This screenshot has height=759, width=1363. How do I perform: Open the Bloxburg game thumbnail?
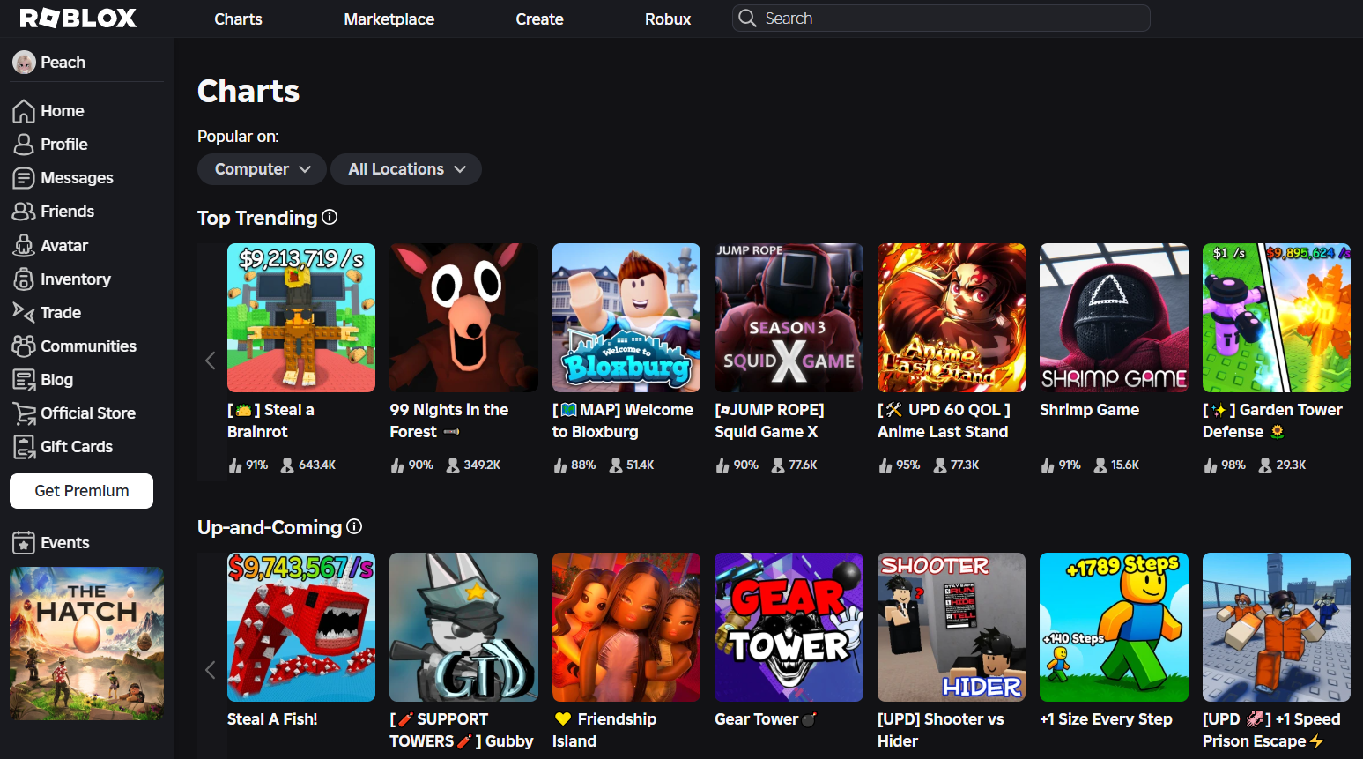click(x=626, y=317)
